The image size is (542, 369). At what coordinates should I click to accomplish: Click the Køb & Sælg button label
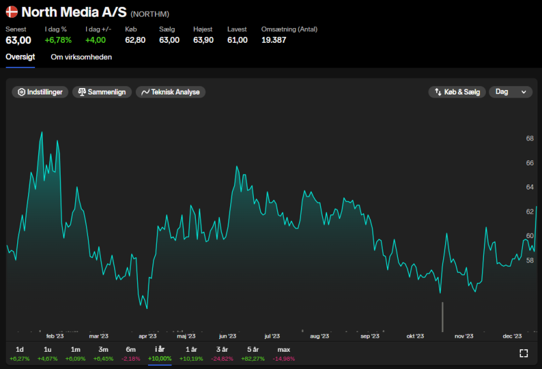462,92
